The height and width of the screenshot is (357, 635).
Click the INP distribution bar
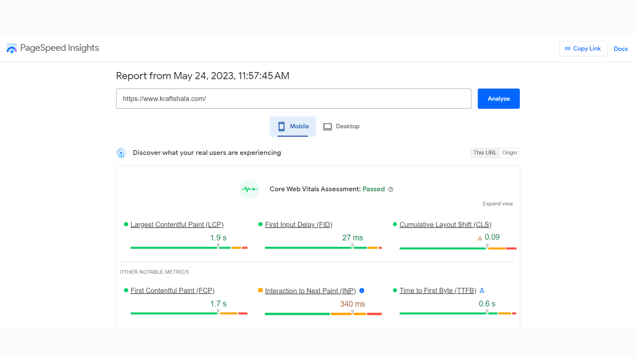pyautogui.click(x=323, y=314)
